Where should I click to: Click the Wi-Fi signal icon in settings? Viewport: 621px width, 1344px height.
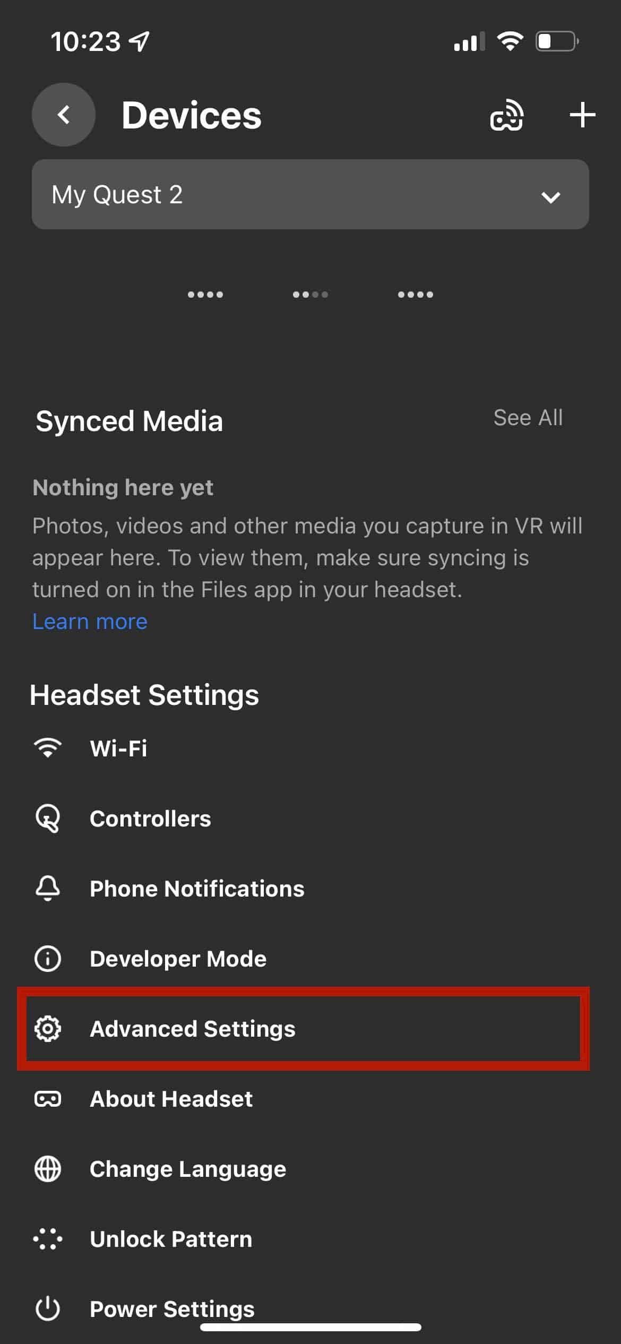pos(48,748)
